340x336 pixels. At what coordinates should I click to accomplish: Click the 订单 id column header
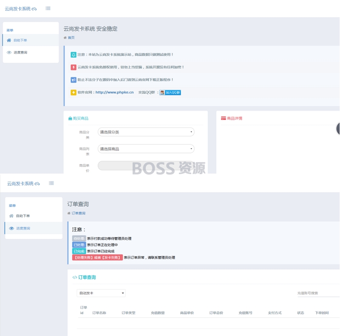click(83, 310)
